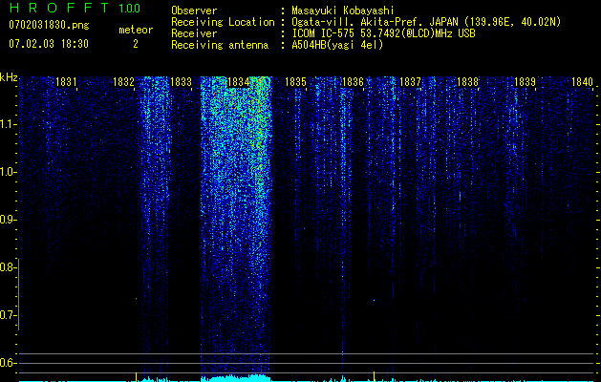
Task: Click antenna value A504HB(yagi 4el)
Action: coord(337,45)
